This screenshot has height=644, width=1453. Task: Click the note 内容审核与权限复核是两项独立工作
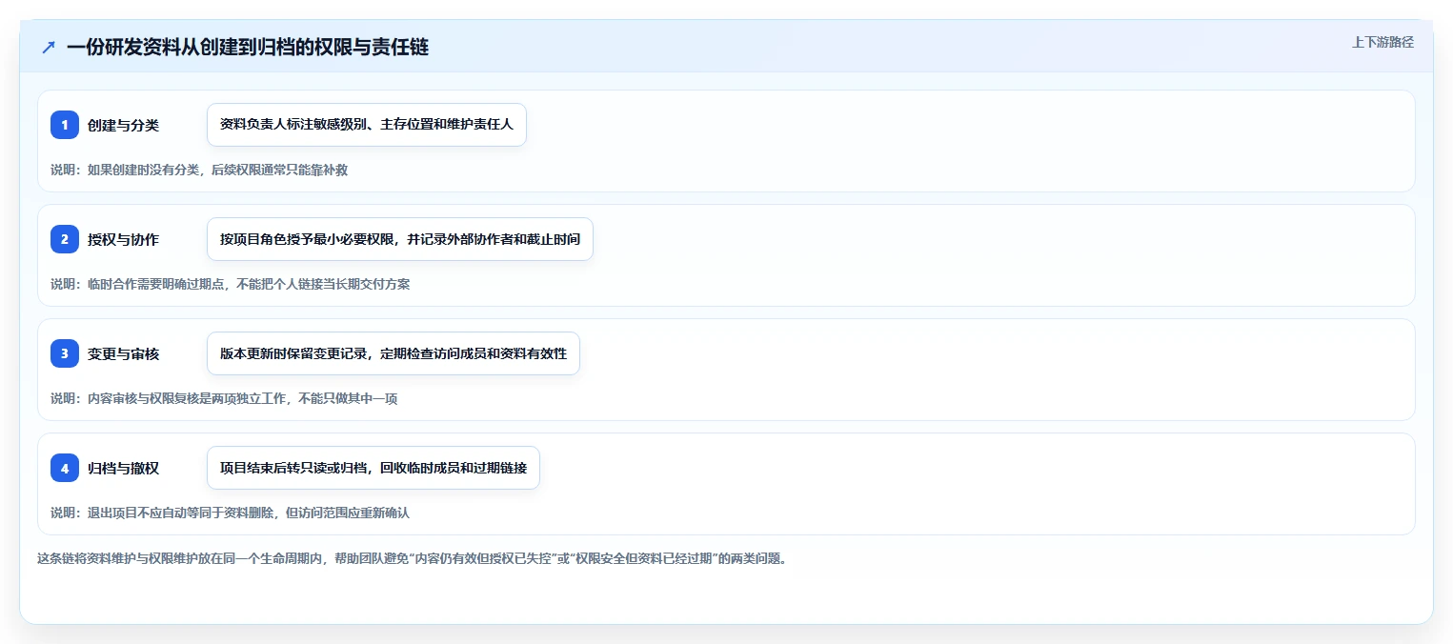224,398
